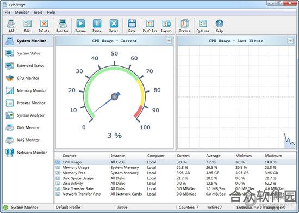The image size is (299, 213).
Task: Open the Layout toolbar icon
Action: (166, 26)
